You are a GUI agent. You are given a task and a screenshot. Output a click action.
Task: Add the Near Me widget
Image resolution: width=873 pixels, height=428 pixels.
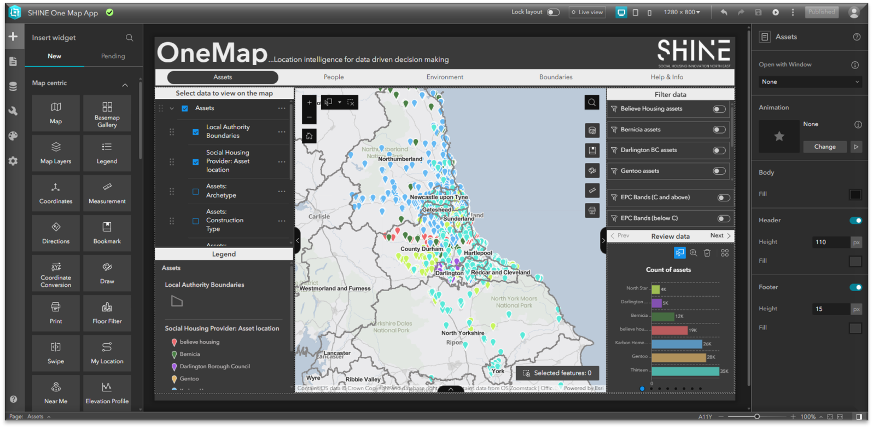click(x=56, y=392)
